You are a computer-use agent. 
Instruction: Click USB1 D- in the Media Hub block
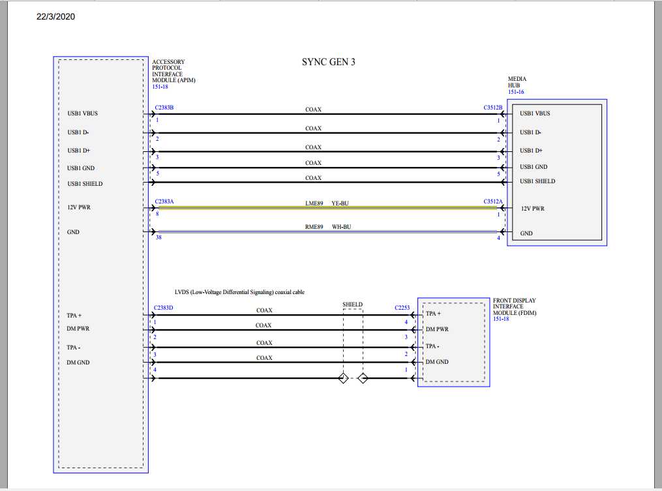tap(531, 132)
